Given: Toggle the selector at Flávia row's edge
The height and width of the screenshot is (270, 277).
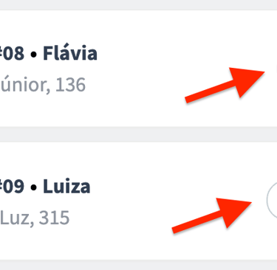Looking at the screenshot, I should (276, 69).
